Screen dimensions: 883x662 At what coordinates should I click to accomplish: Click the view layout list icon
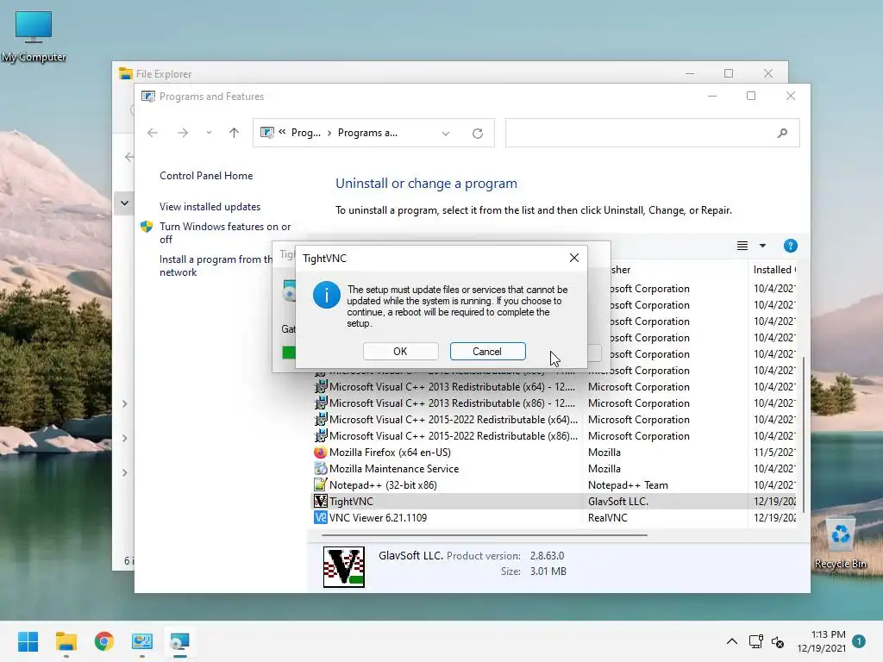click(742, 246)
